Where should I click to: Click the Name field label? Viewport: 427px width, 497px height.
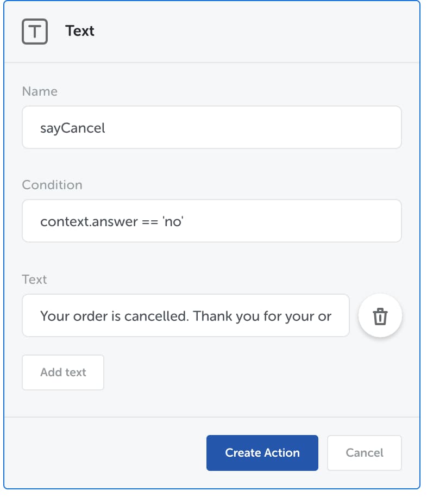point(40,91)
